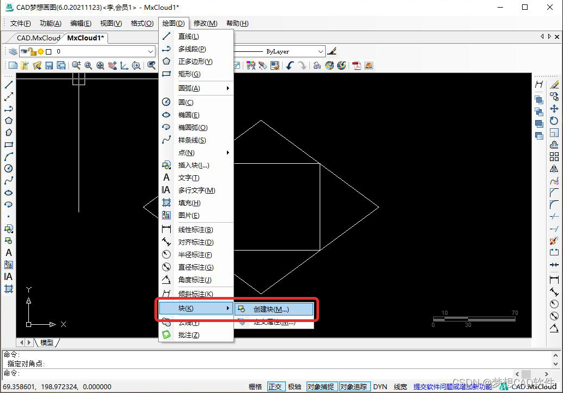Open the 格式(O) menu
The height and width of the screenshot is (393, 563).
(142, 23)
